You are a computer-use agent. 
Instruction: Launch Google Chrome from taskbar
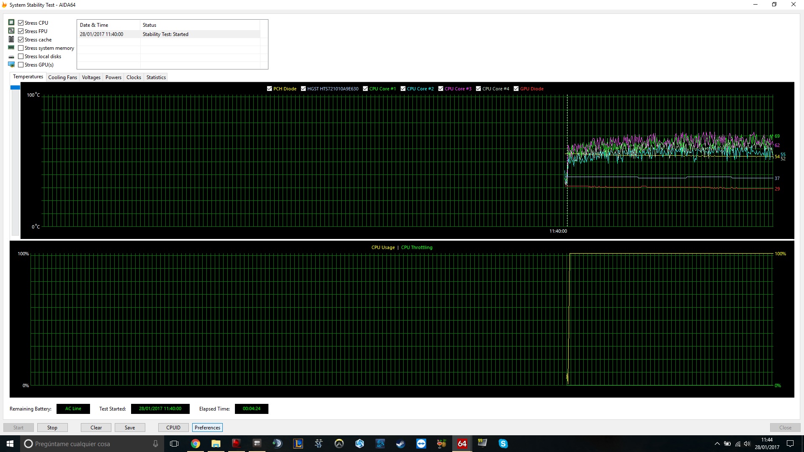(x=196, y=444)
